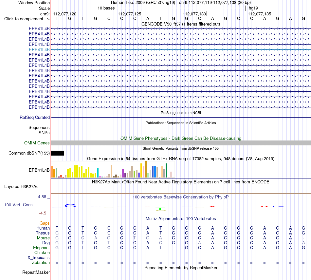Screen dimensions: 311x280
Task: Click 'Repeating Elements by RepeatMasker' title
Action: coord(181,268)
